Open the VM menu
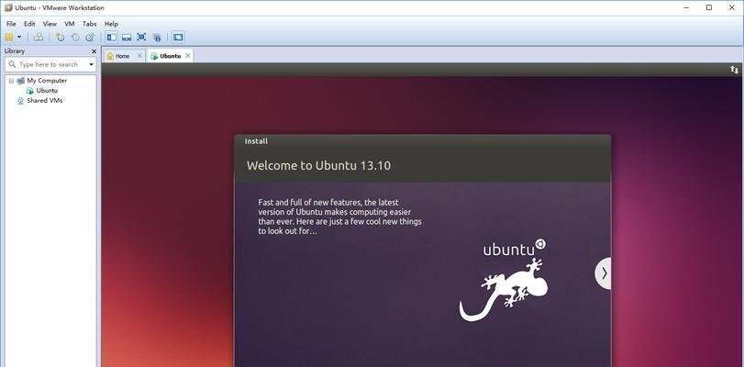Viewport: 744px width, 367px height. click(x=70, y=24)
